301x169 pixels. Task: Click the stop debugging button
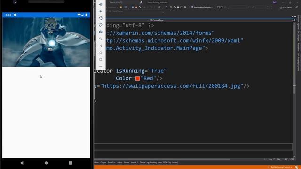pos(136,8)
